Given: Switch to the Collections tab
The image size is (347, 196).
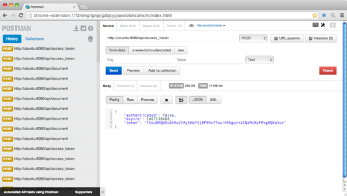Looking at the screenshot, I should pos(34,39).
